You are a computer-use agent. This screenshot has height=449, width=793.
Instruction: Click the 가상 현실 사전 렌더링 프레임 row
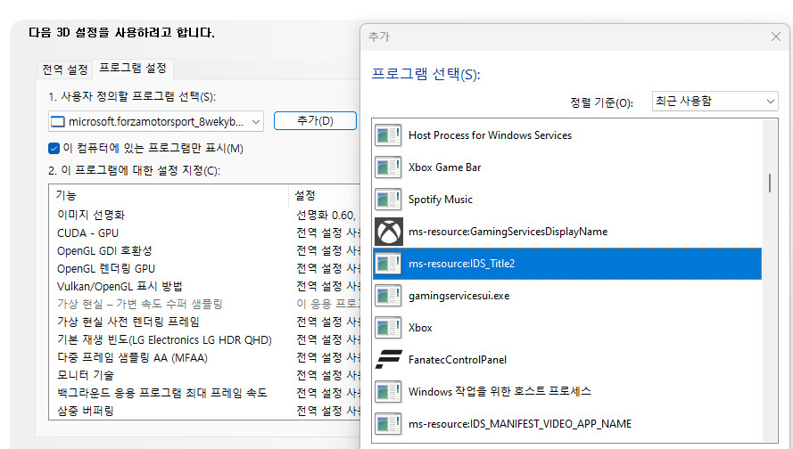tap(205, 322)
